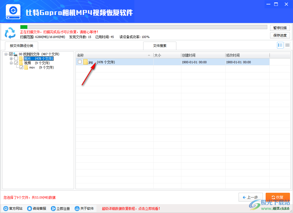
Task: Select 照片 (478 个文件) tree item
Action: pos(39,59)
